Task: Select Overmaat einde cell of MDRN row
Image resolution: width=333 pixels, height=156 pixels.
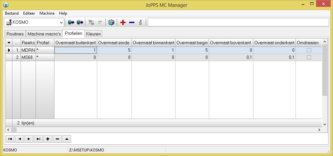Action: point(114,50)
